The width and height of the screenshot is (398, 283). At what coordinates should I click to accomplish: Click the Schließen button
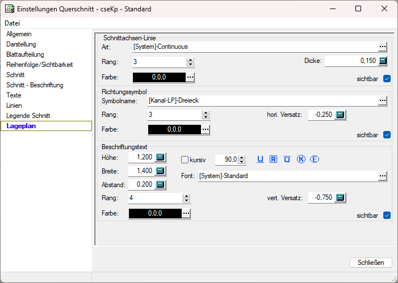point(371,262)
